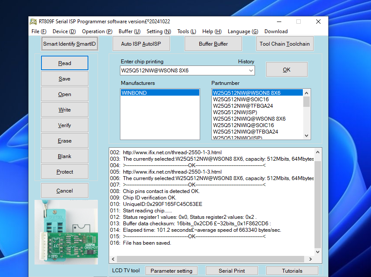Select W25Q512NW(ISP) part number
Screen dimensions: 371x277
point(257,112)
